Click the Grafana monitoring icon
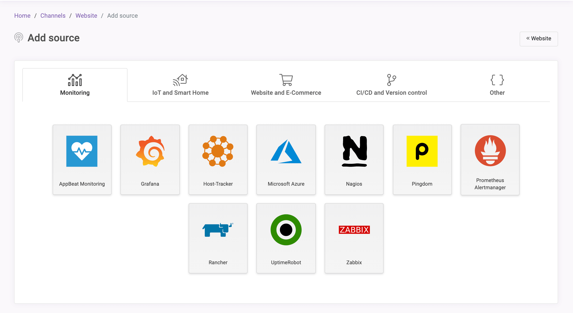573x313 pixels. coord(150,152)
